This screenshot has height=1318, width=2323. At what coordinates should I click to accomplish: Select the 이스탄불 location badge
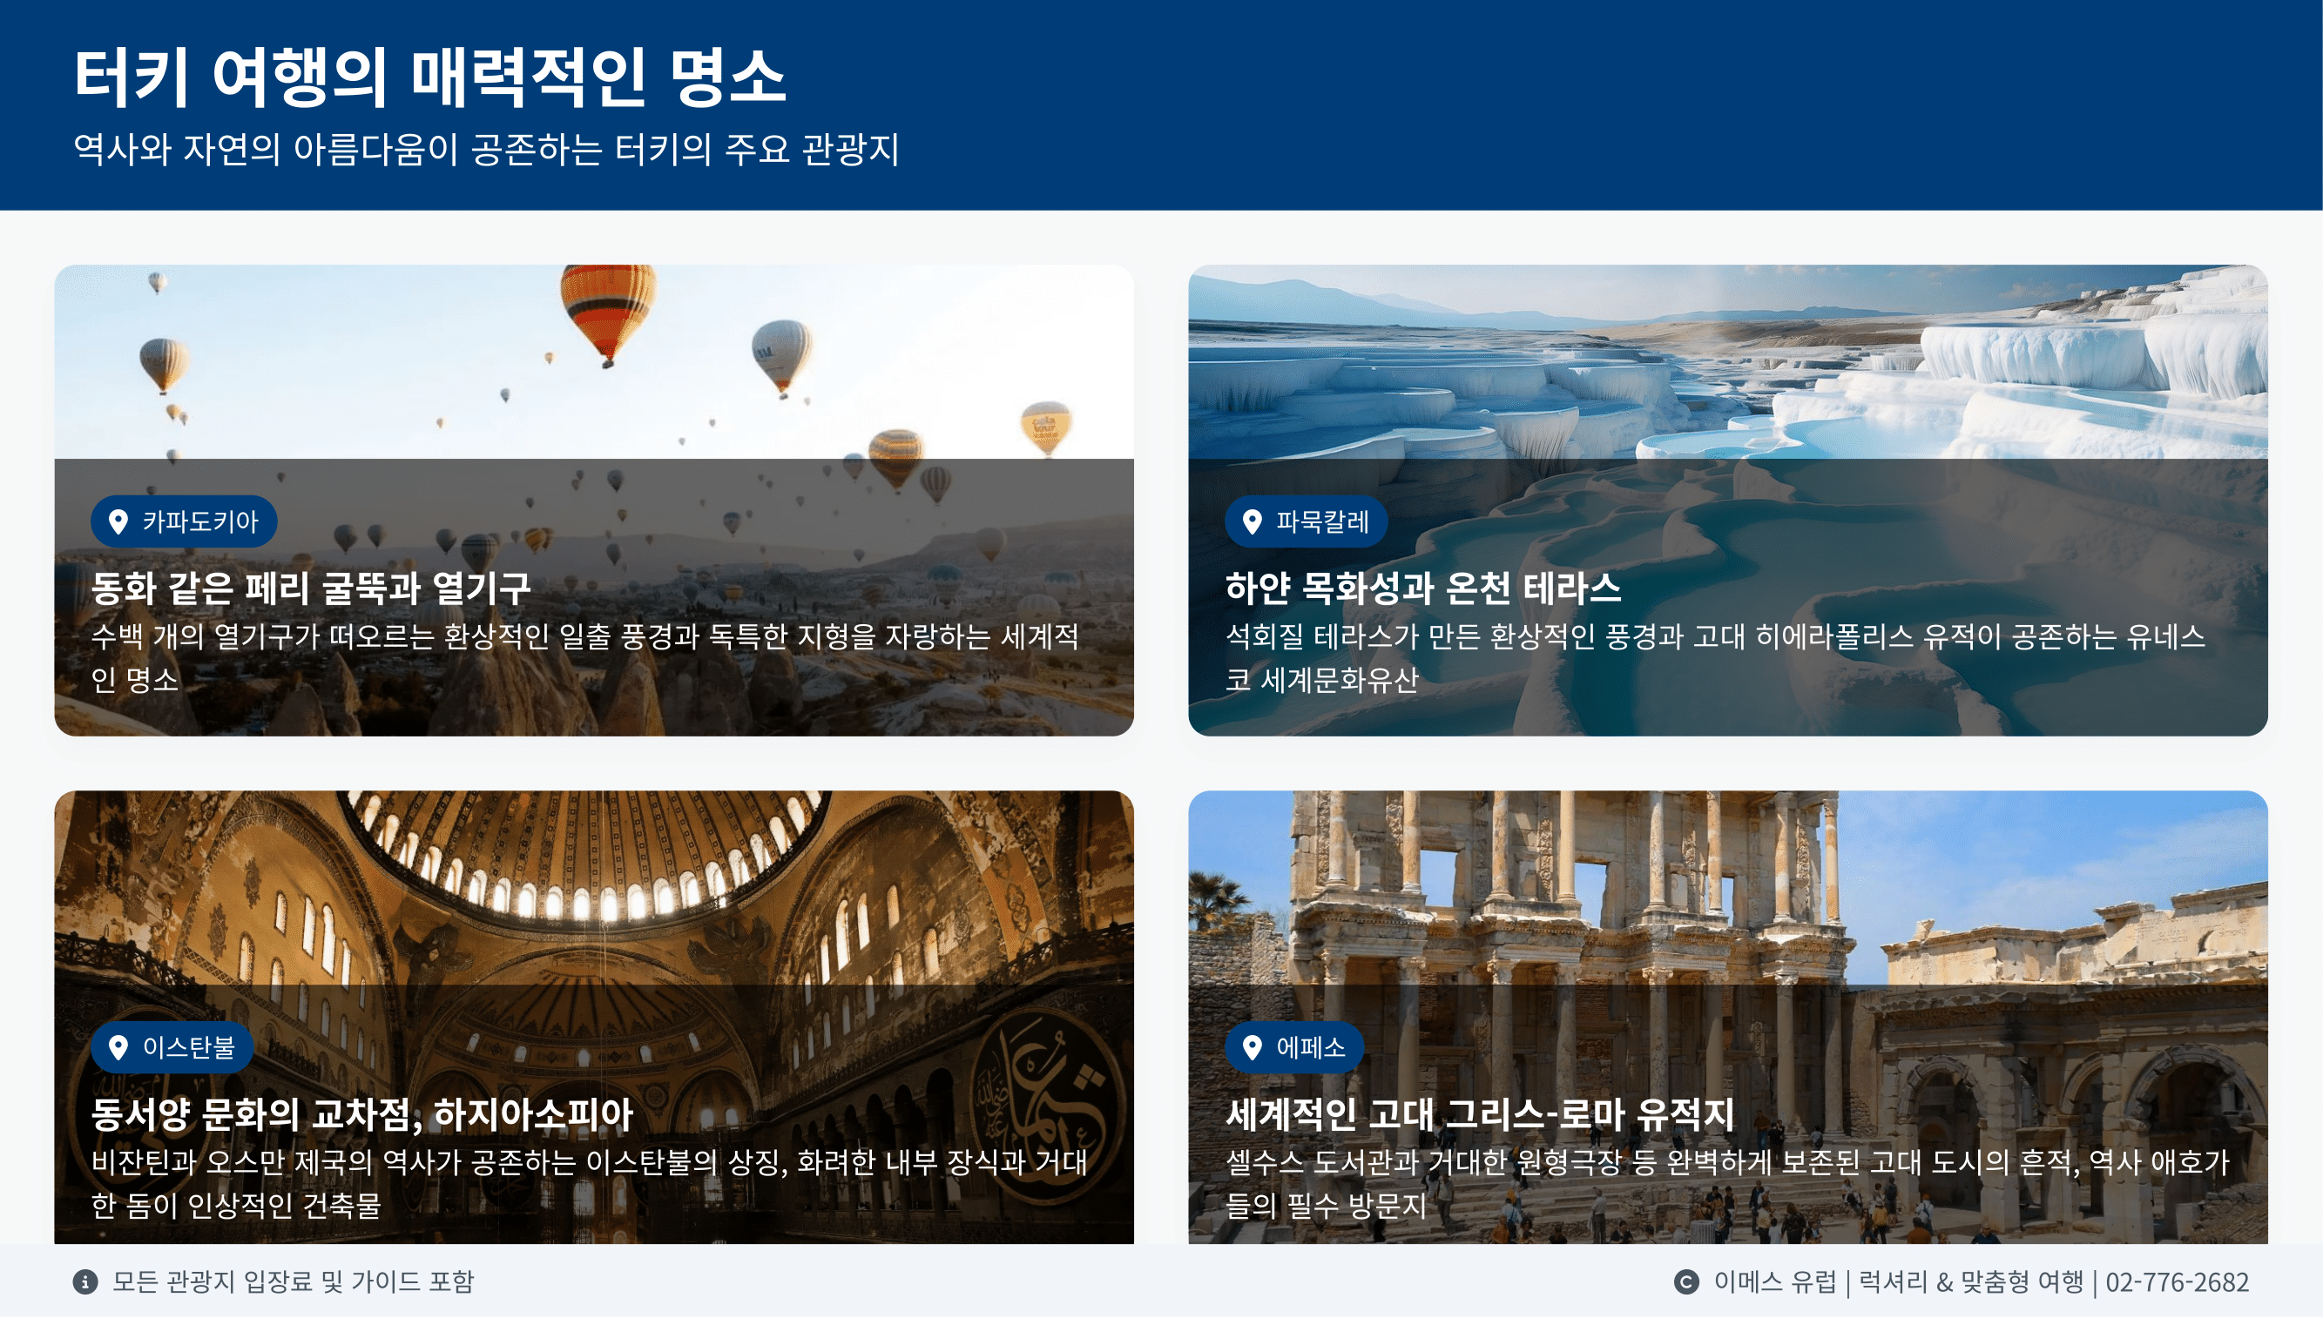[172, 1047]
